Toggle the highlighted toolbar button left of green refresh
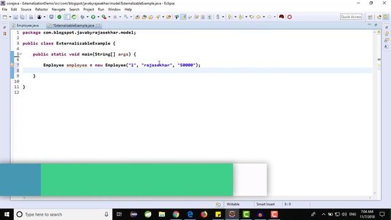 [67, 17]
